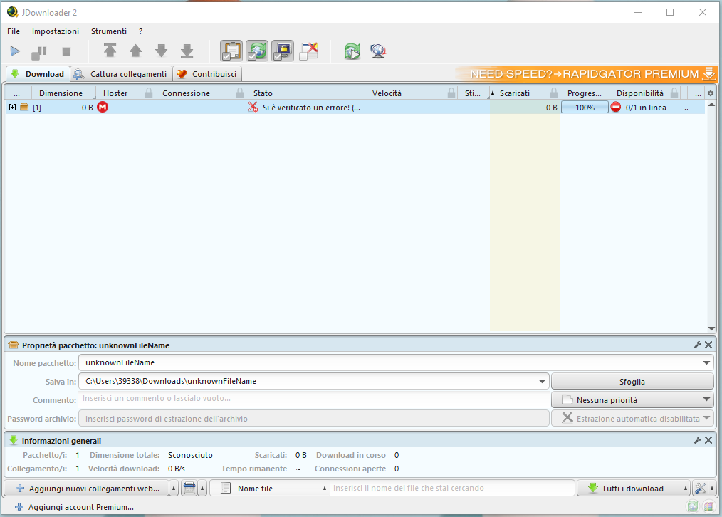The width and height of the screenshot is (722, 517).
Task: Open table column settings gear
Action: click(x=711, y=93)
